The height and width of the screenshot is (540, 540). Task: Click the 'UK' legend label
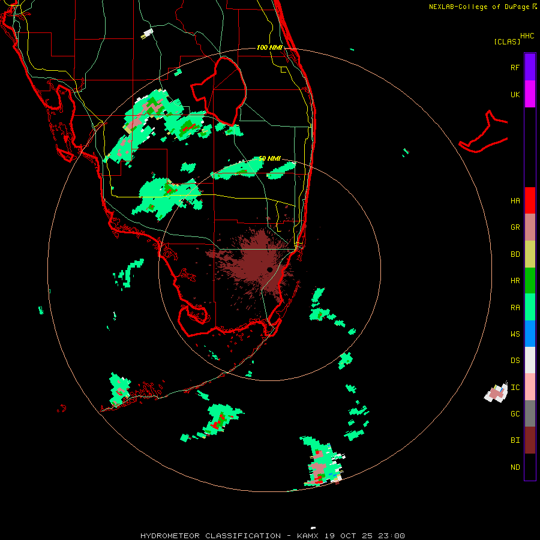pyautogui.click(x=515, y=94)
